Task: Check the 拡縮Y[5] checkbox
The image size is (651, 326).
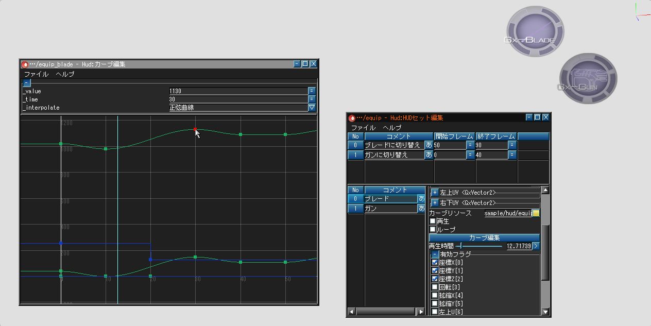Action: 435,303
